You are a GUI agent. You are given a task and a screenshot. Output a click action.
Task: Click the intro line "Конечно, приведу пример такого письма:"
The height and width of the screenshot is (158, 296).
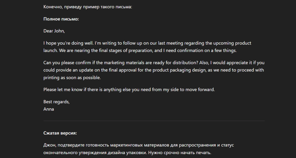coord(88,7)
